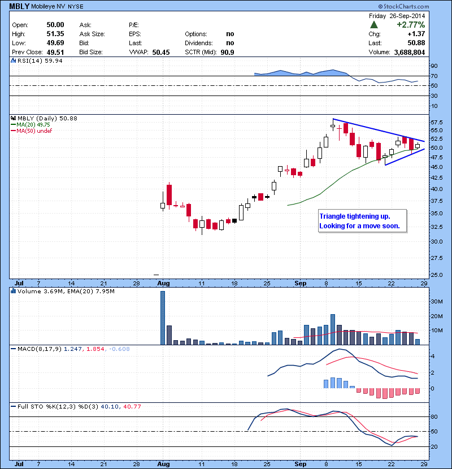Click the SCTR (Mid) value 90.9

tap(227, 53)
